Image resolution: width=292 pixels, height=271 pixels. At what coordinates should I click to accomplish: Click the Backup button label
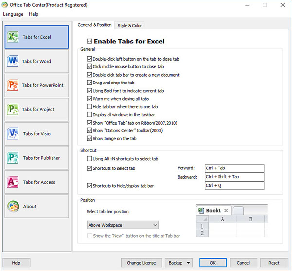175,263
